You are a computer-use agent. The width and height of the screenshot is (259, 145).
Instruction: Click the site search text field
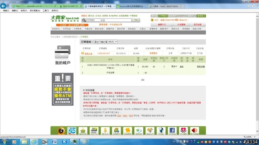[x=118, y=20]
